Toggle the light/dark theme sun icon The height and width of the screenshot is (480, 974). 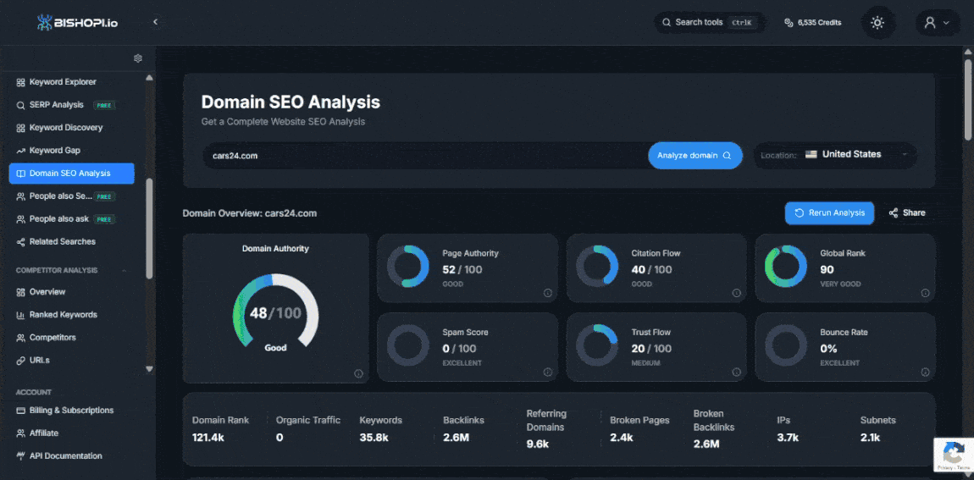click(877, 23)
